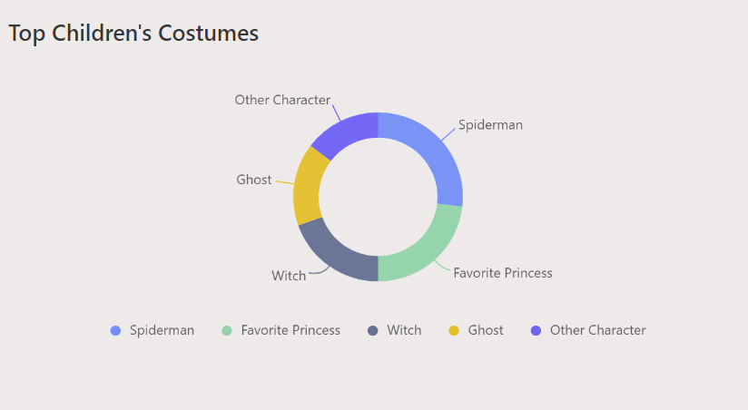The image size is (748, 410).
Task: Click the Other Character legend dot
Action: tap(536, 330)
